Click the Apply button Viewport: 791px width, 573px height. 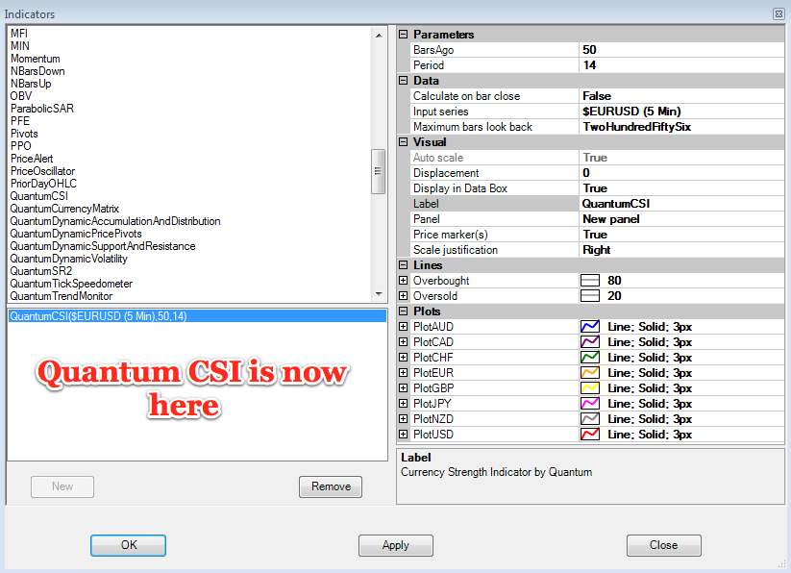[396, 545]
